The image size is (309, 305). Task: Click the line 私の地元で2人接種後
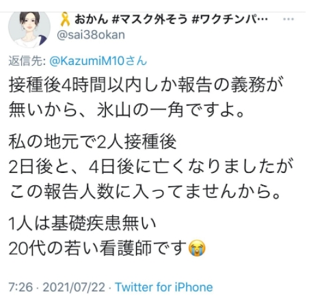[92, 142]
